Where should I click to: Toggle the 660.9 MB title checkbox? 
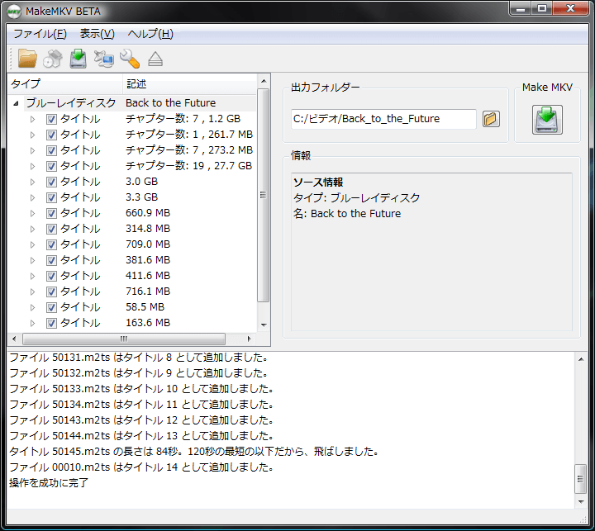coord(51,213)
